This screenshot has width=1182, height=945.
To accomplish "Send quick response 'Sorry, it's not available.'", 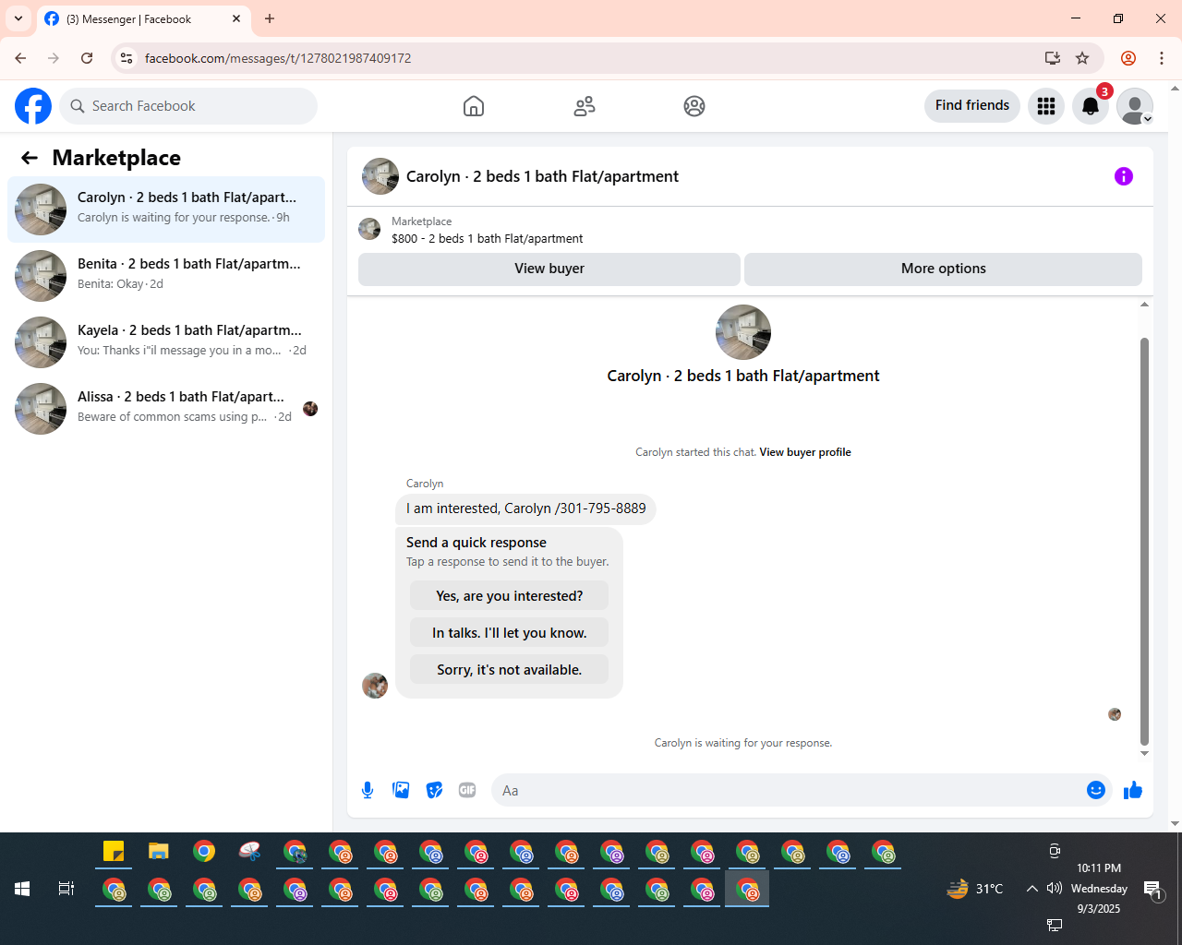I will (510, 670).
